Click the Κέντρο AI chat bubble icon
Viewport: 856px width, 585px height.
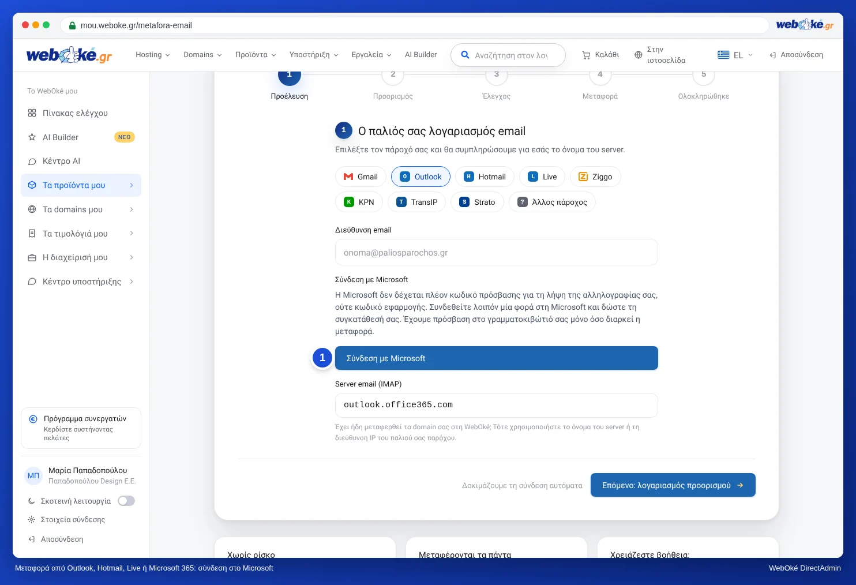32,162
